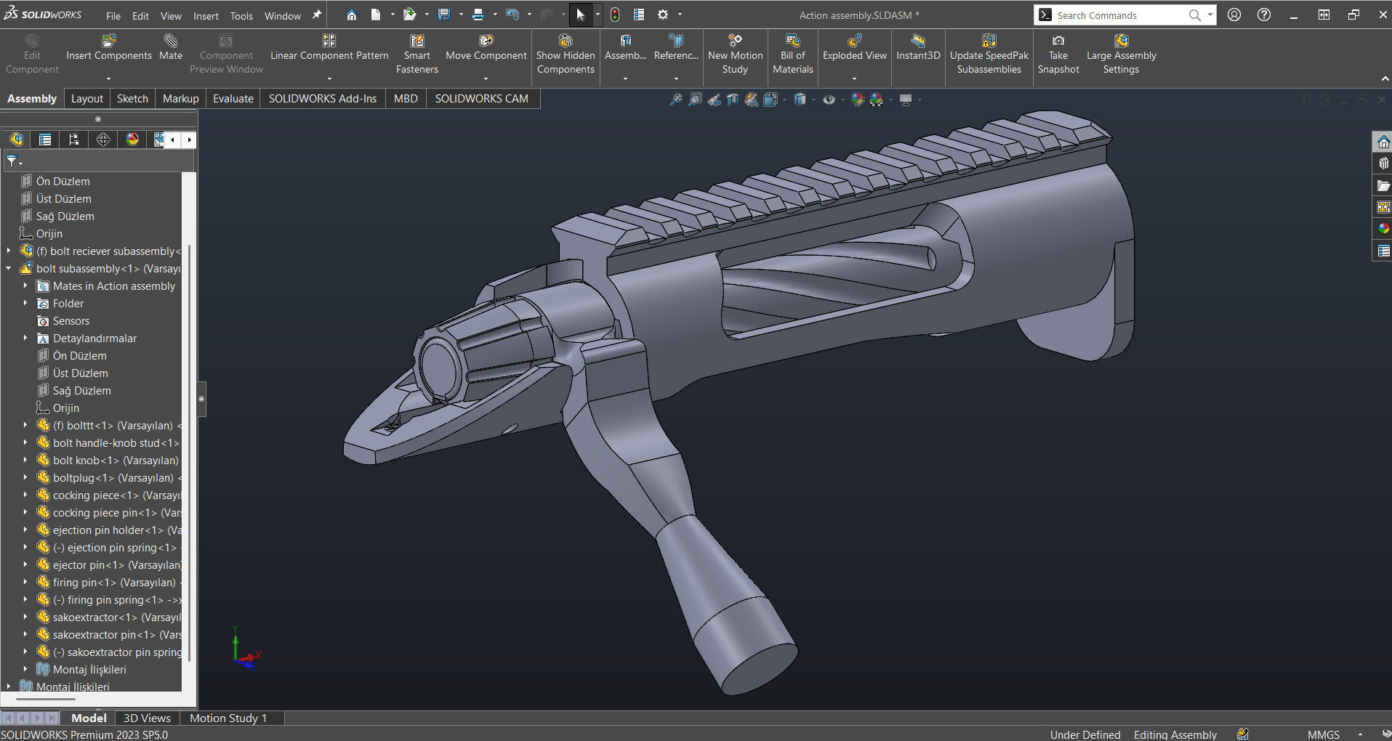The width and height of the screenshot is (1392, 741).
Task: Open the Tools menu
Action: (241, 15)
